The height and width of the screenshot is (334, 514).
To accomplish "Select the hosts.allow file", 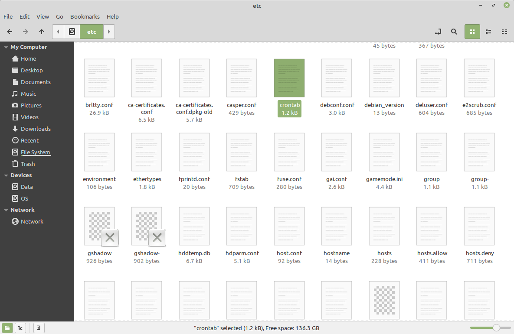I will [x=432, y=226].
